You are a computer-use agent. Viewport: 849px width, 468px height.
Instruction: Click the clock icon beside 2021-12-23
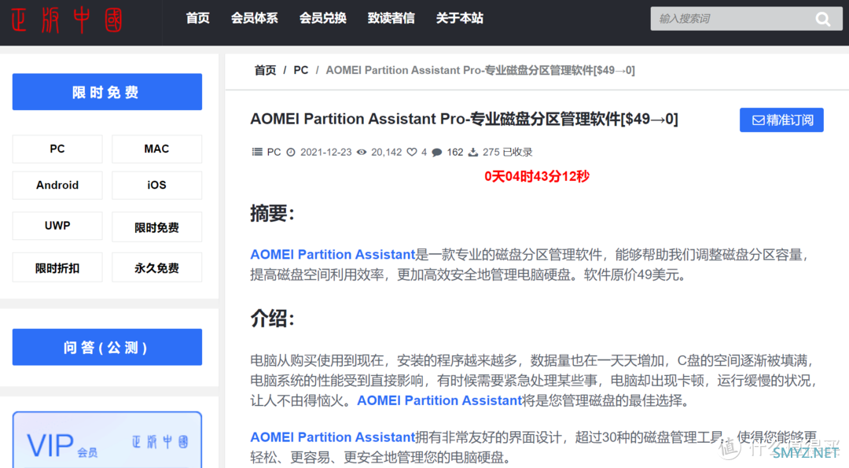point(291,153)
